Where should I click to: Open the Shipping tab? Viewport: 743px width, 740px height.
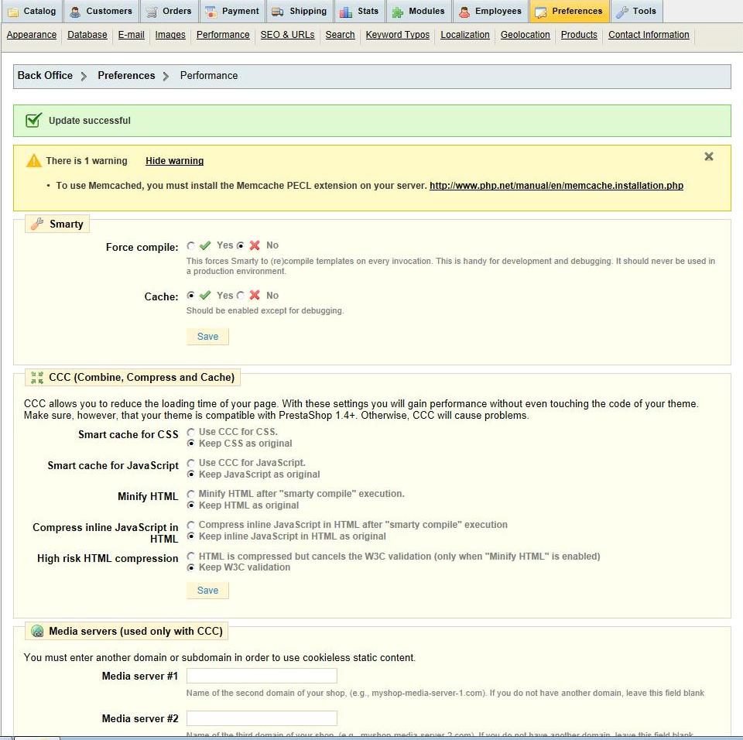[300, 12]
